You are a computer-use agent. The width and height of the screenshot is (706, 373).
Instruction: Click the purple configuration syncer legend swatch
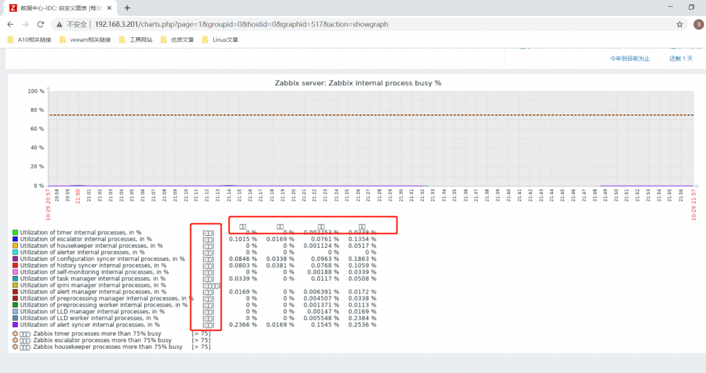coord(15,259)
